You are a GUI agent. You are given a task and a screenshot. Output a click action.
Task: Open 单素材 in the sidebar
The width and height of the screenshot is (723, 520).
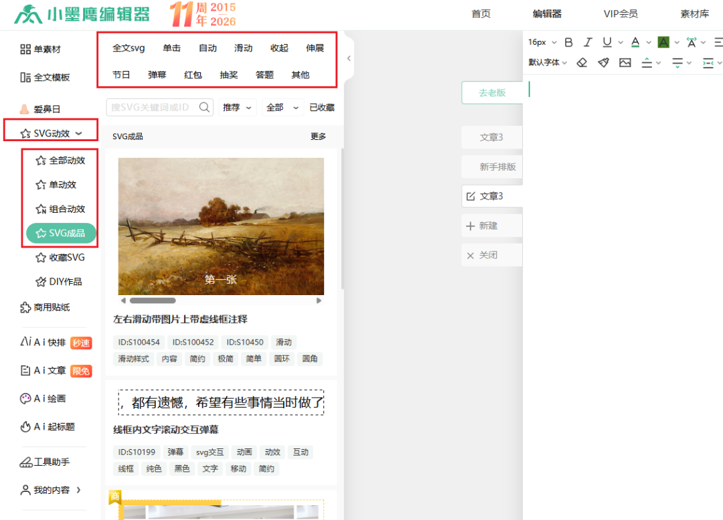coord(41,50)
